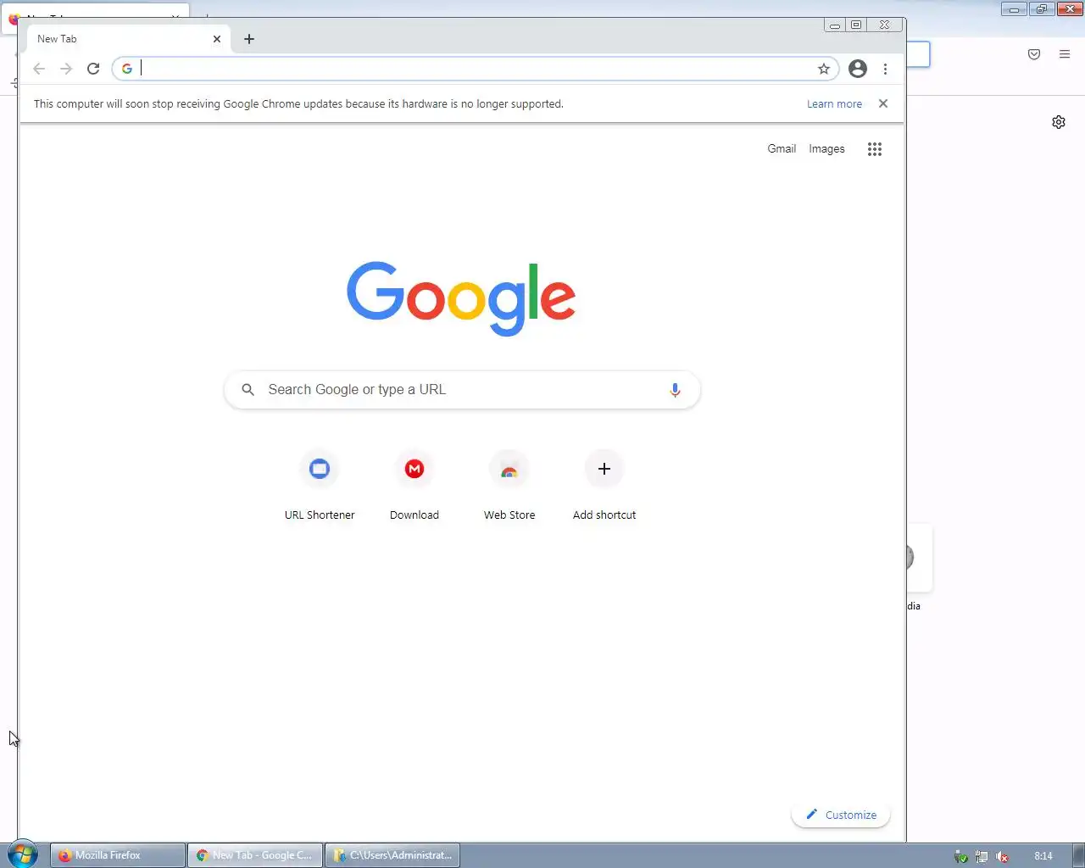Screen dimensions: 1085x868
Task: Close the New Tab tab in Chrome
Action: coord(217,39)
